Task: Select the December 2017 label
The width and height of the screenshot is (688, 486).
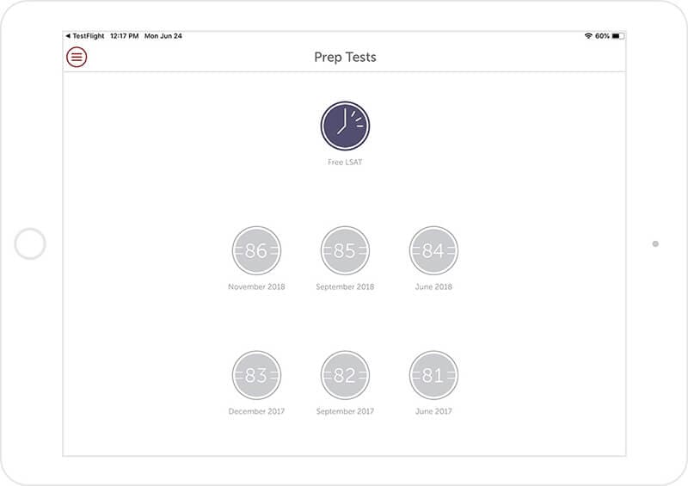Action: (x=256, y=411)
